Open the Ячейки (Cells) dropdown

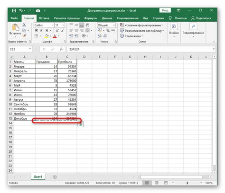pos(174,30)
